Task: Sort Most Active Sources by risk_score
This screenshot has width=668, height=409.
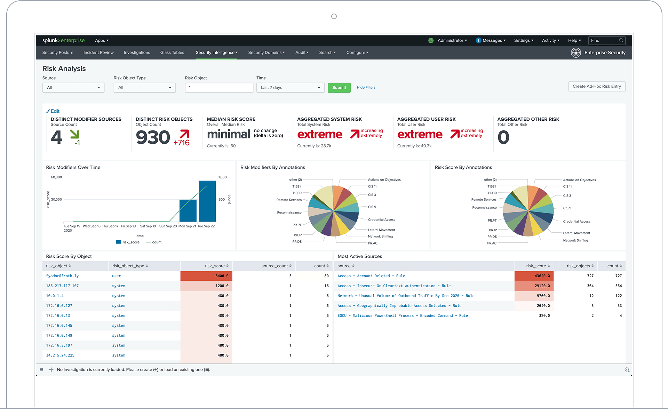Action: 538,266
